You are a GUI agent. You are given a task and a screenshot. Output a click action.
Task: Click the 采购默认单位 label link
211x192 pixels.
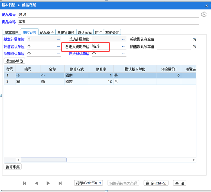[14, 54]
